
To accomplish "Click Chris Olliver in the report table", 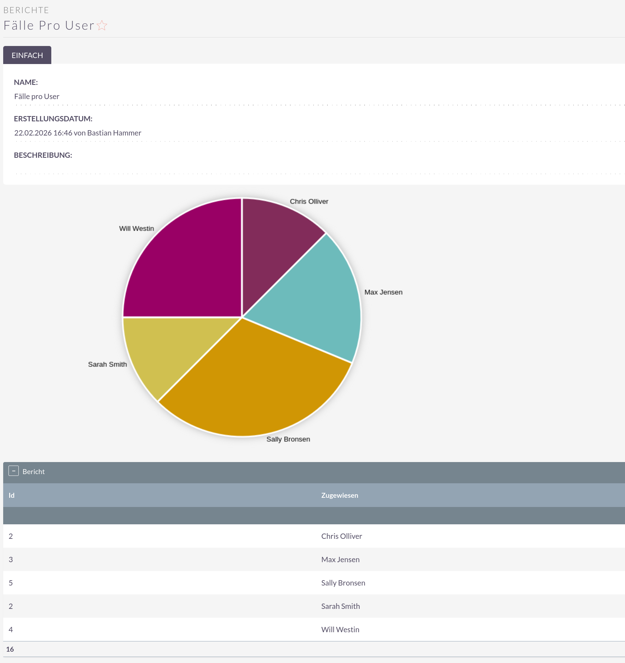I will pos(341,536).
